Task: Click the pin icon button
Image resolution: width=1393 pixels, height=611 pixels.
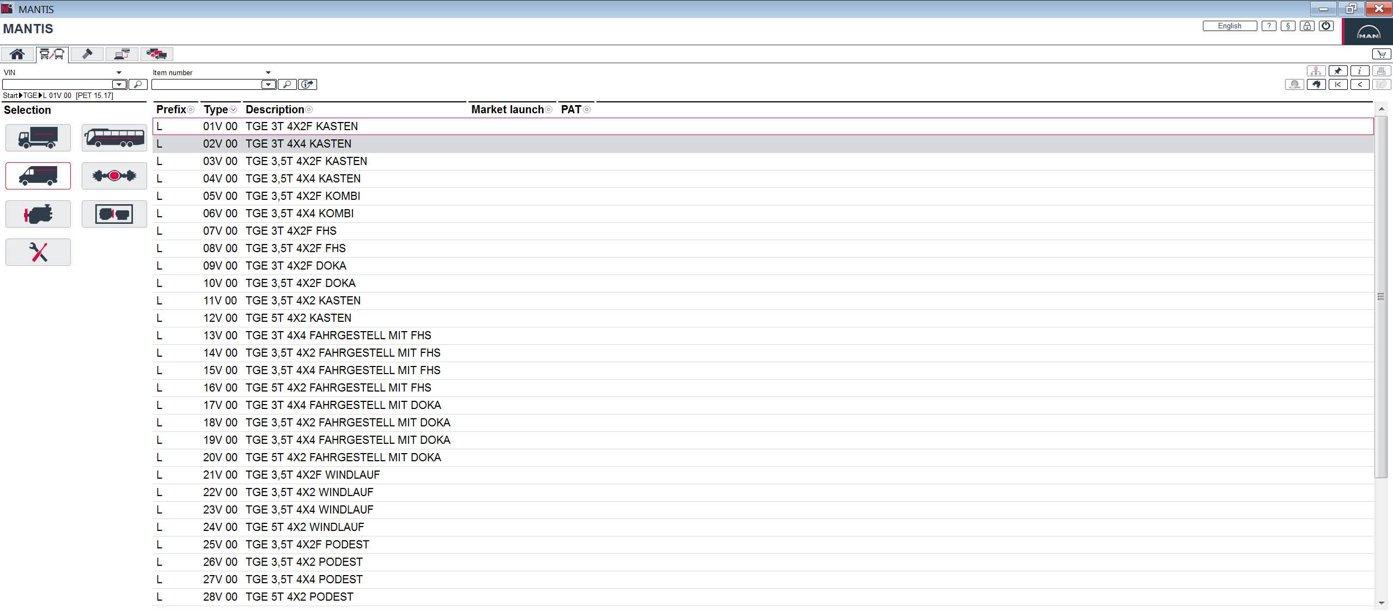Action: [1337, 71]
